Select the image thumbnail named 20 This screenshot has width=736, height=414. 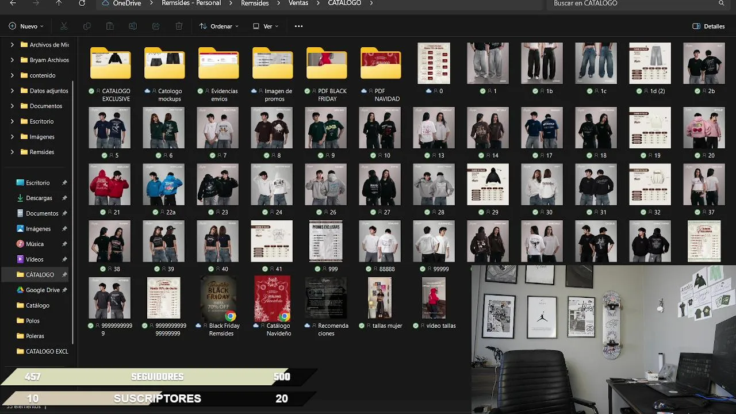pos(704,128)
